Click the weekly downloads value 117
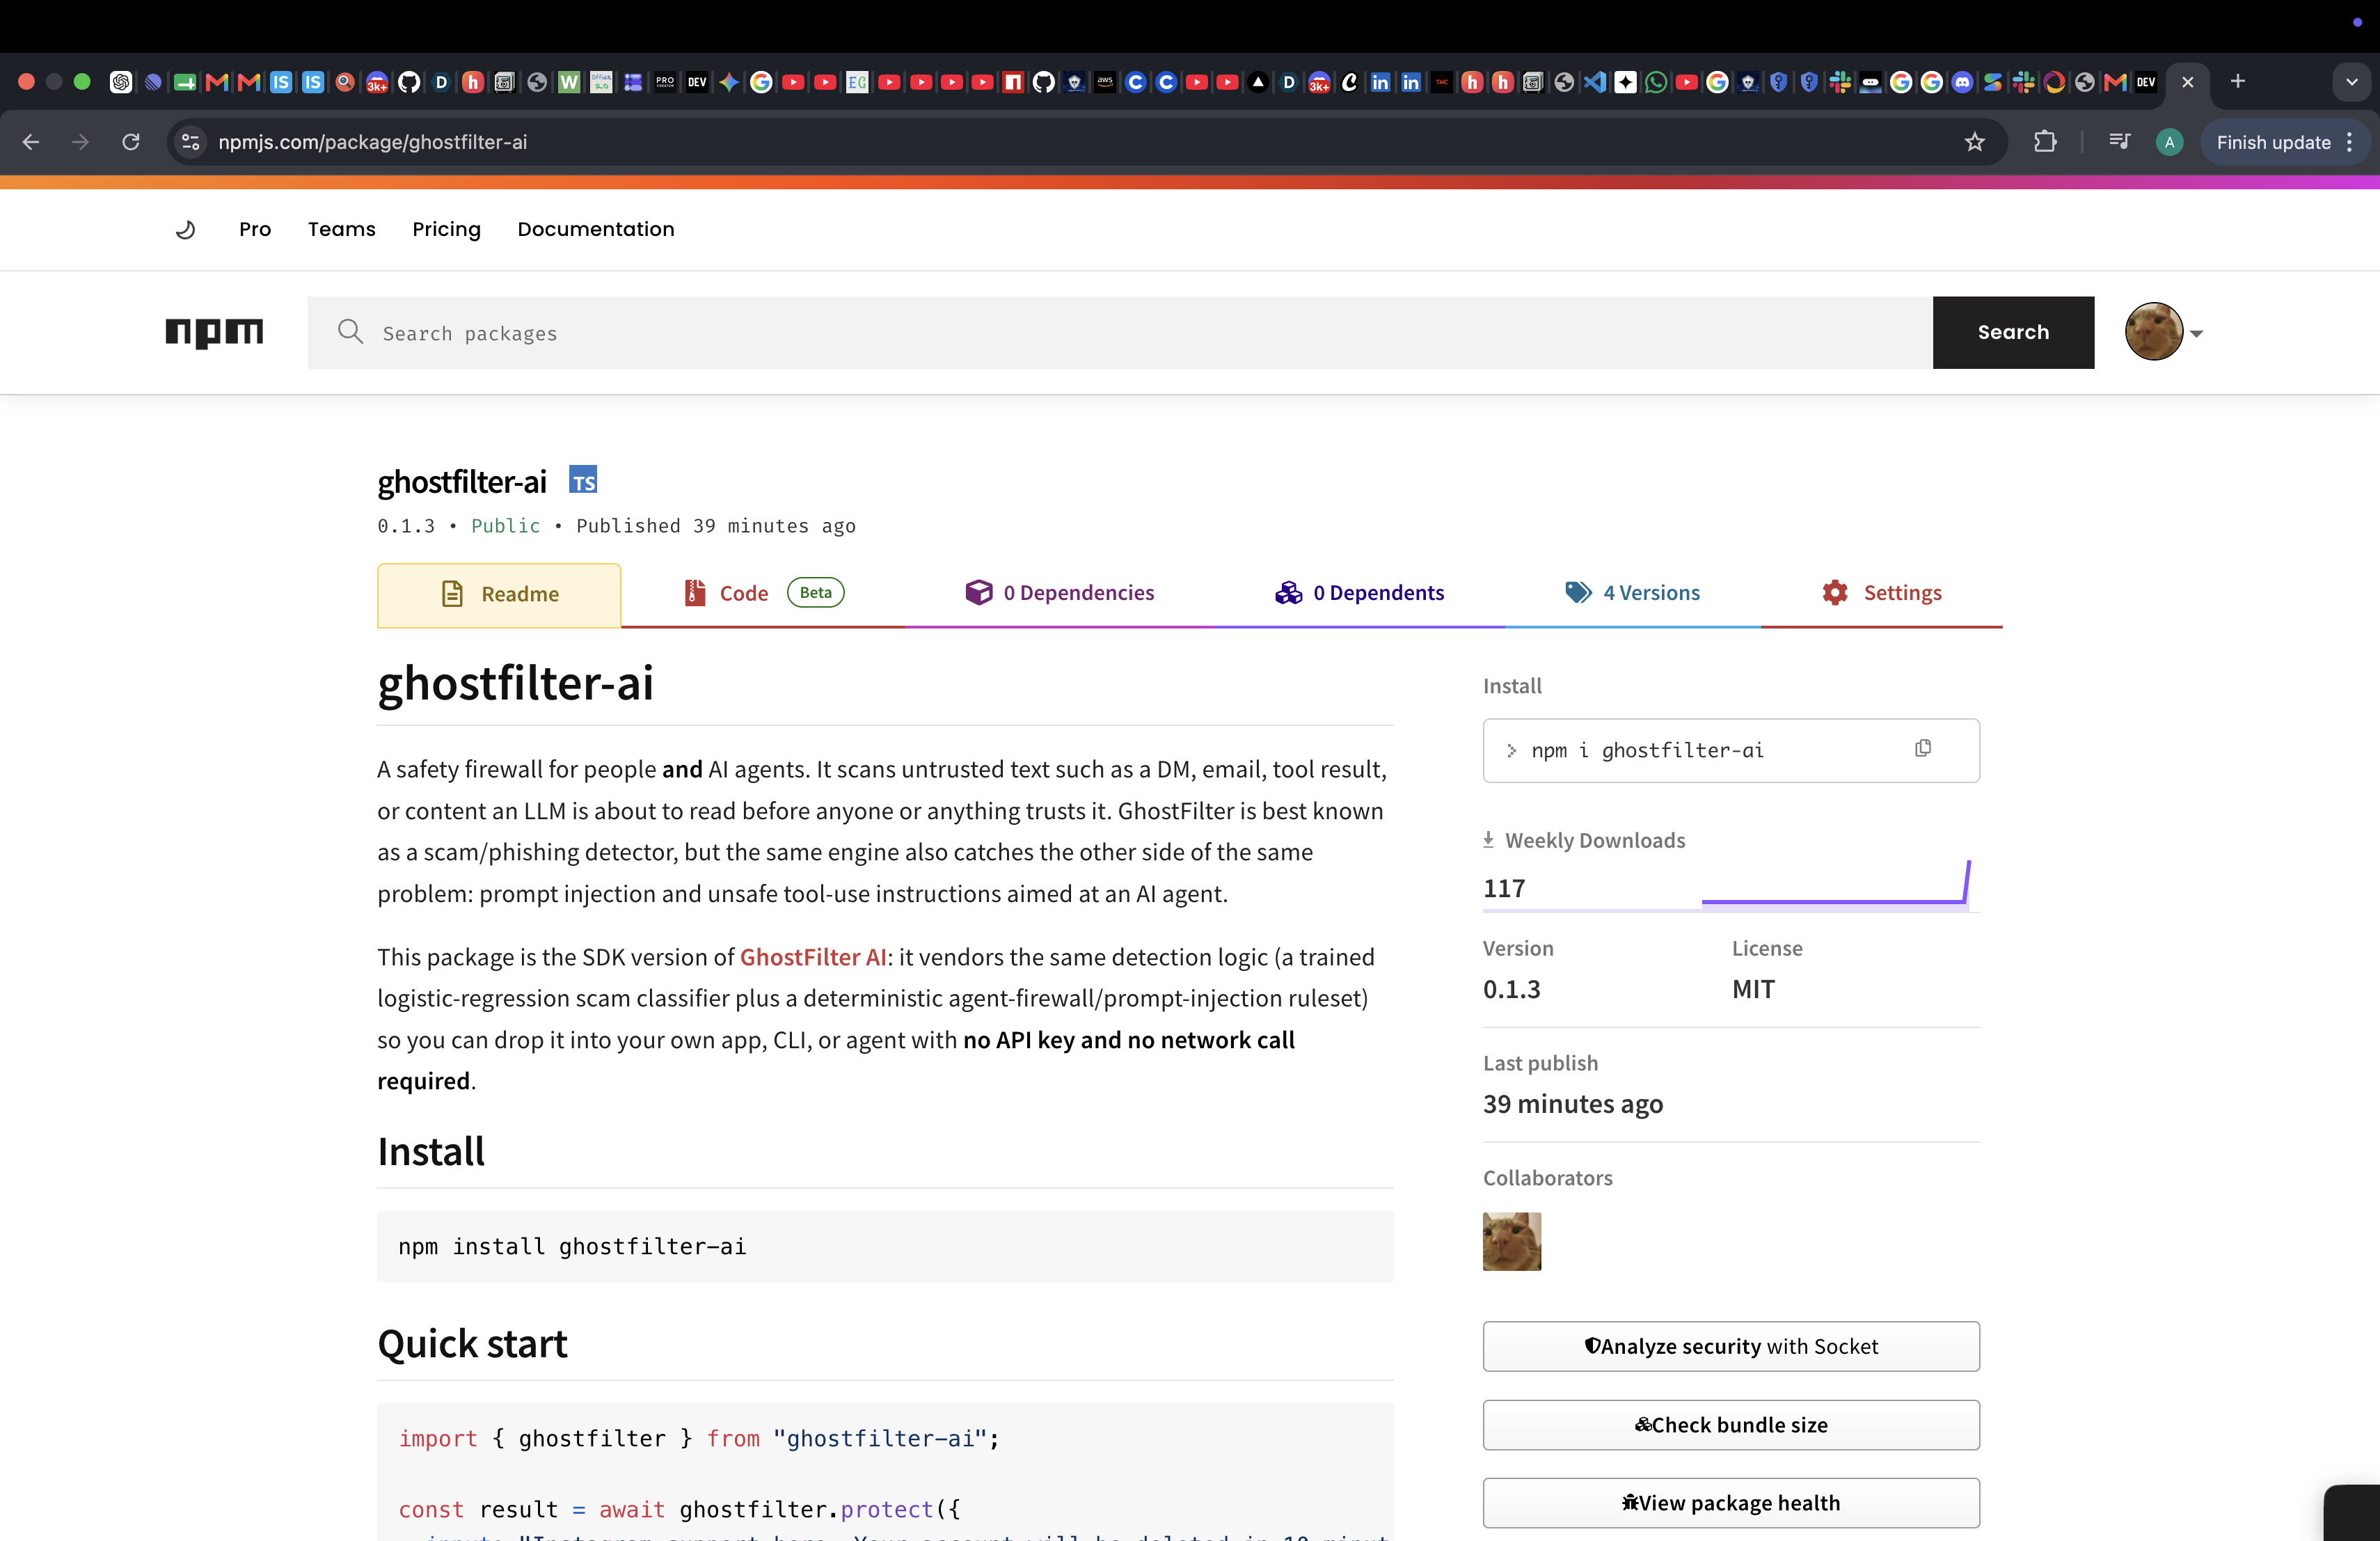 [1504, 888]
